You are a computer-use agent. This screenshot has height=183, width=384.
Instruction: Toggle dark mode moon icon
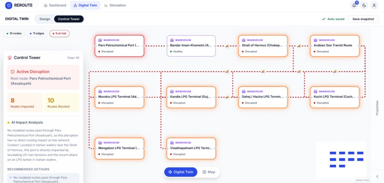364,5
